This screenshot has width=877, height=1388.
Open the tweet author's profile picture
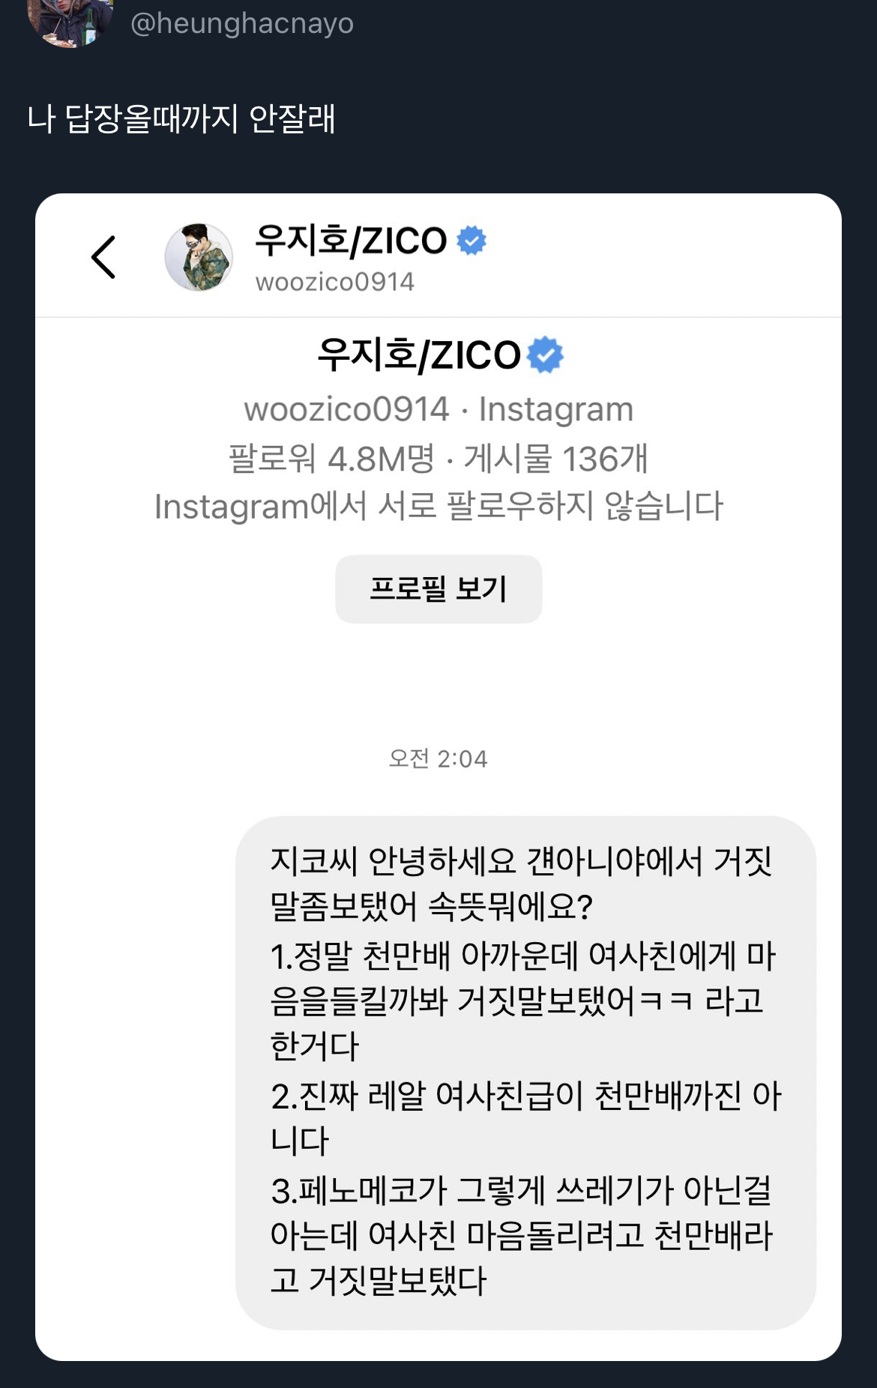70,20
